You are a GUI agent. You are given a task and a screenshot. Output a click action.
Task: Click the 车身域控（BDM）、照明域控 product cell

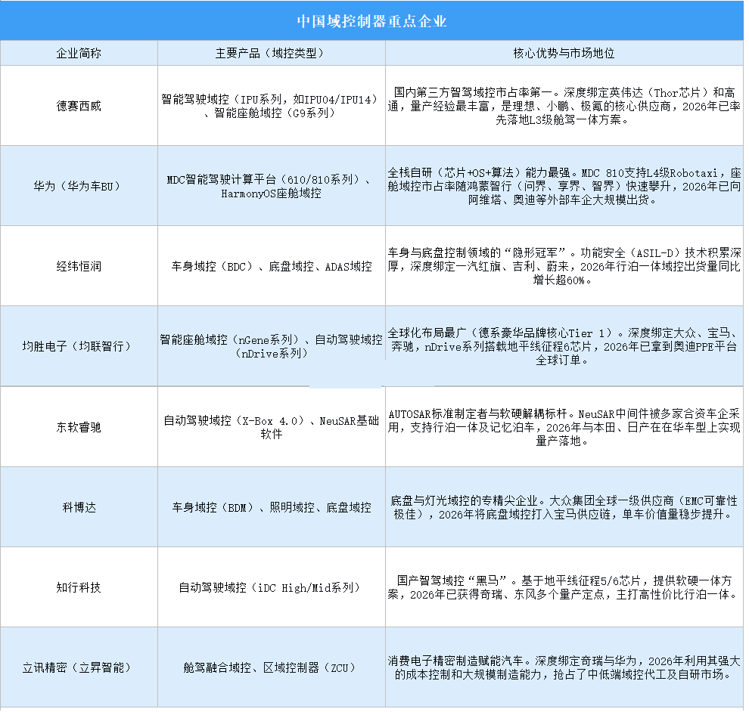coord(272,507)
